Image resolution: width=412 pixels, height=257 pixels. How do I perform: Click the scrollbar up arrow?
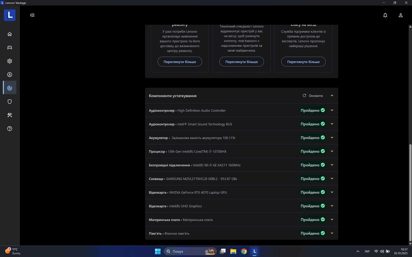tap(410, 26)
